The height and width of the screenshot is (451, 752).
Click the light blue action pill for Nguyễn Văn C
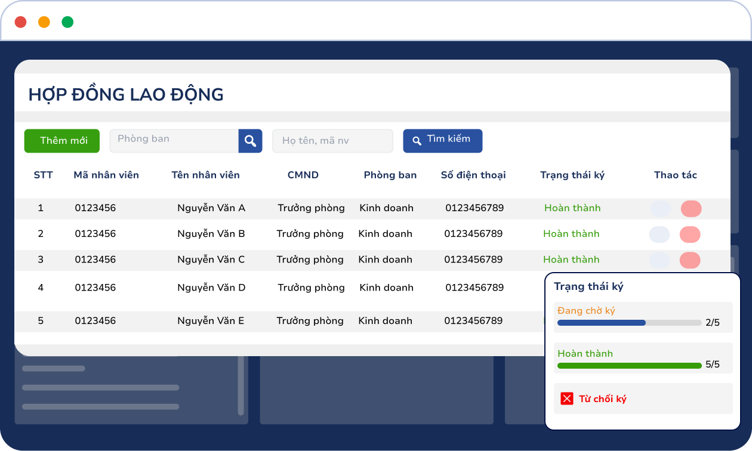click(x=659, y=260)
